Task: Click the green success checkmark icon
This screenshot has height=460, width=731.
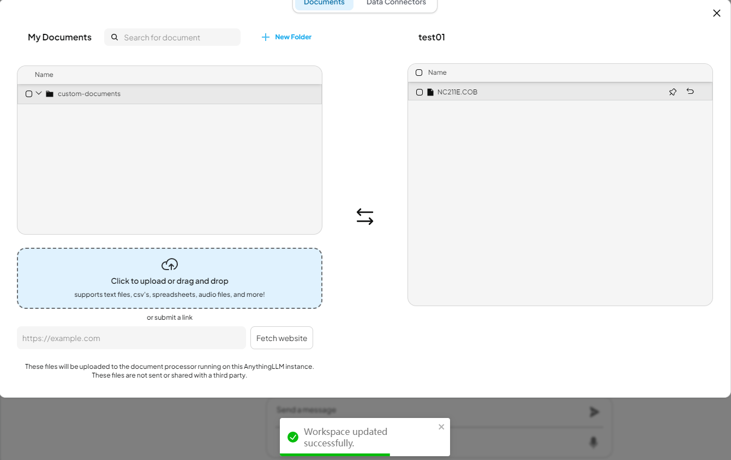Action: (293, 437)
